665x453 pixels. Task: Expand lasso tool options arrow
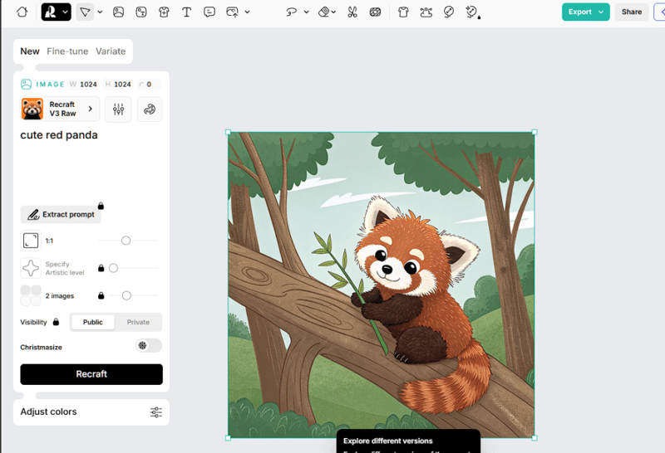[x=306, y=12]
